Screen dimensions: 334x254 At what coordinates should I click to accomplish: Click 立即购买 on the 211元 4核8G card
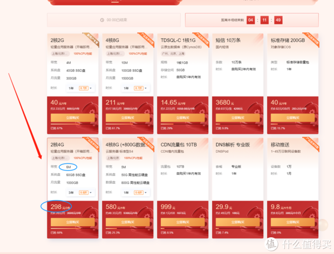[127, 118]
